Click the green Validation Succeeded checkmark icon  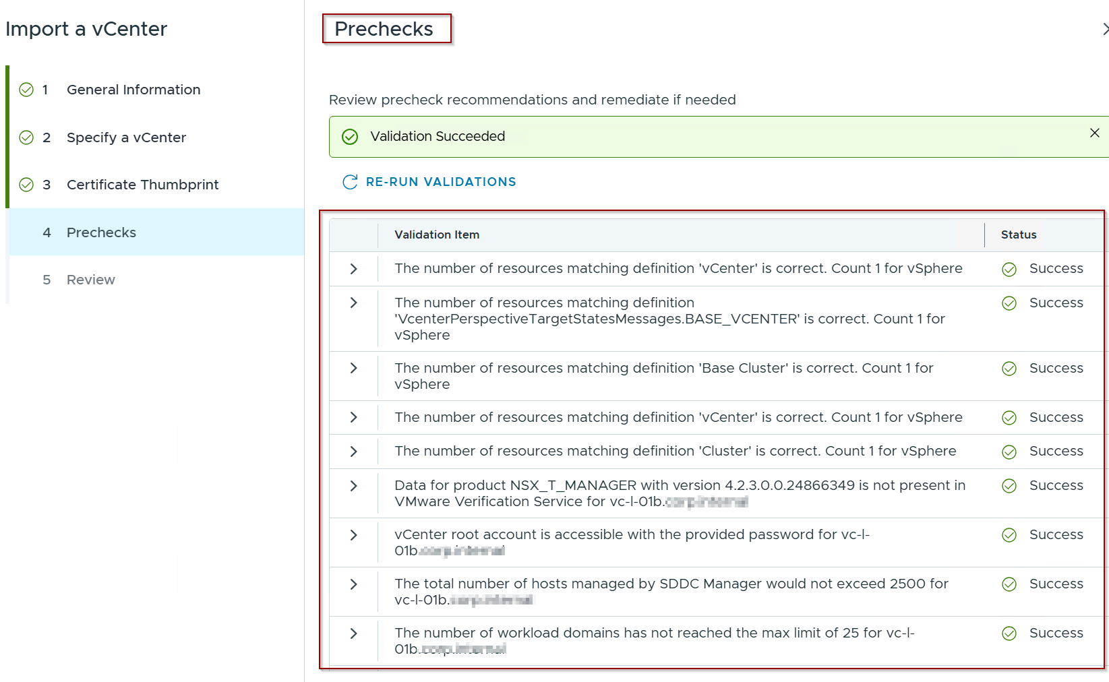[x=350, y=137]
